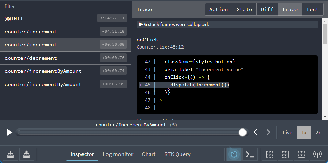Dock the panel to the right
Image resolution: width=328 pixels, height=163 pixels.
(x=285, y=154)
